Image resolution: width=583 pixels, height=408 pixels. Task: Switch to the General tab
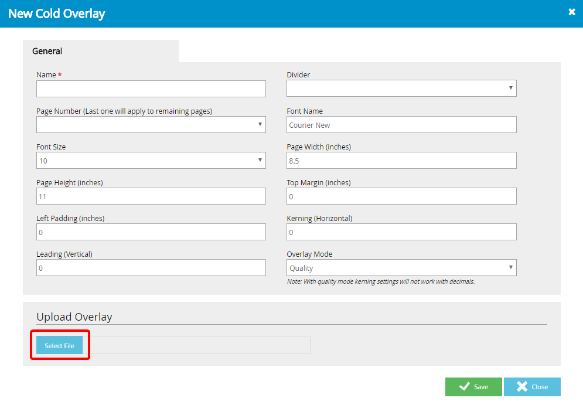[47, 51]
